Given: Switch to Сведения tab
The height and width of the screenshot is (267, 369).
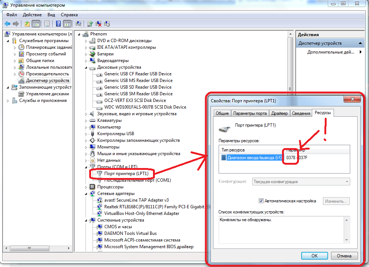Looking at the screenshot, I should pyautogui.click(x=301, y=113).
